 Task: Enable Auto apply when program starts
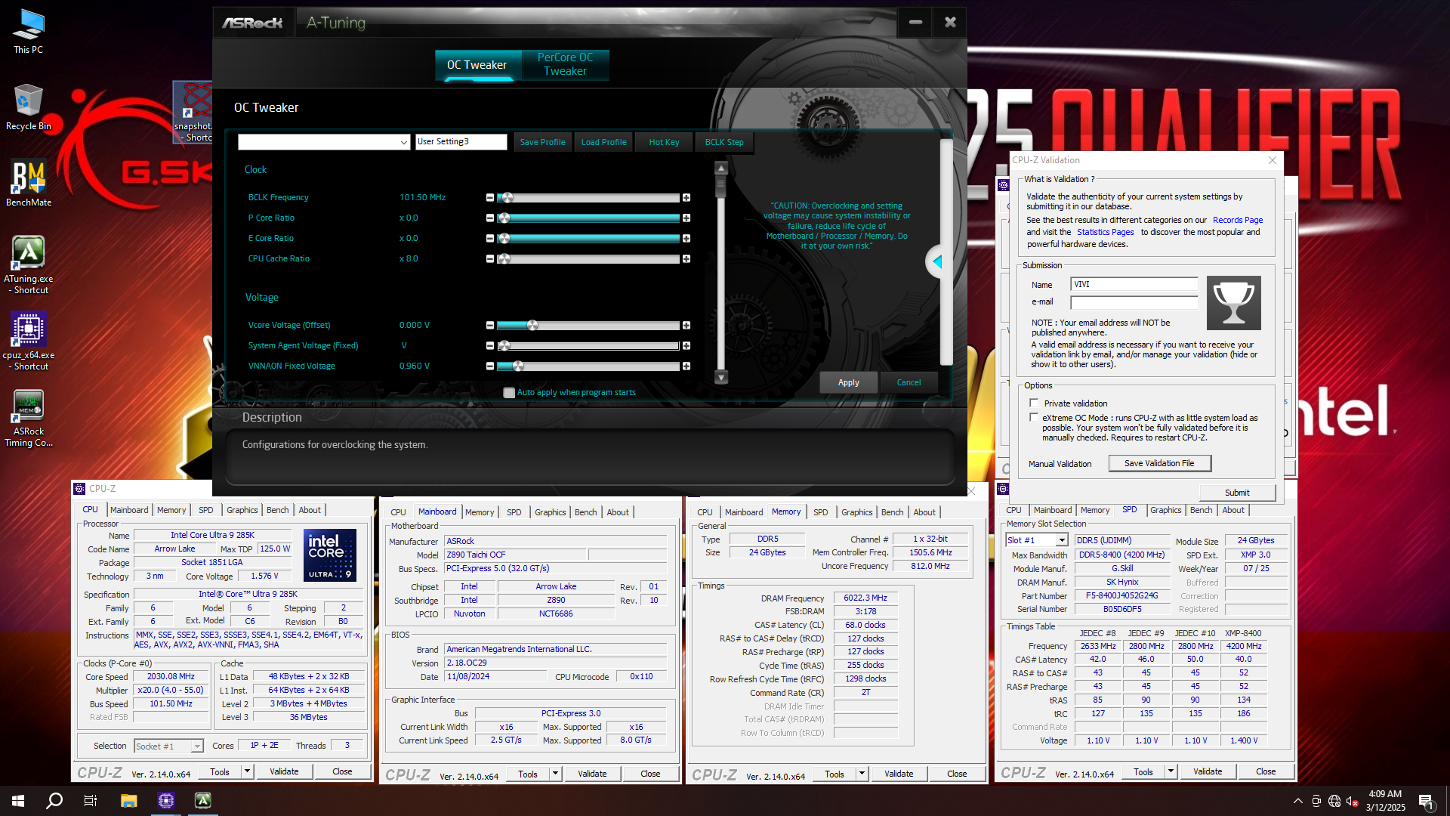[509, 393]
